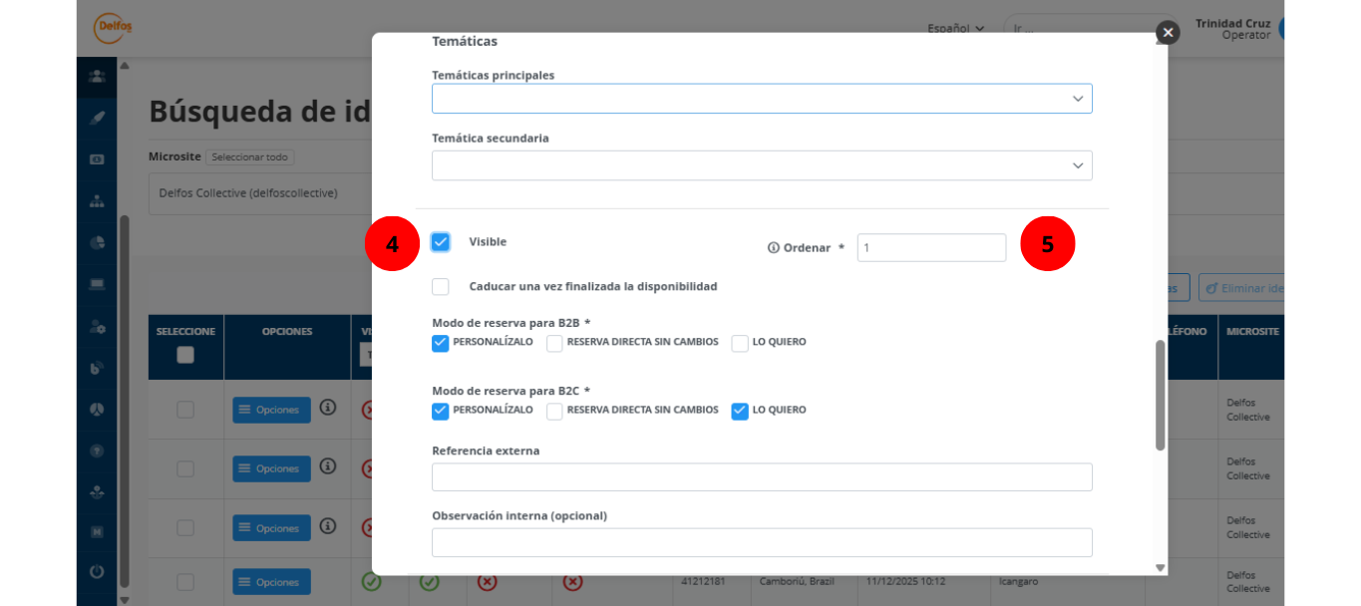Close the modal with the X button
The image size is (1361, 606).
pyautogui.click(x=1168, y=33)
